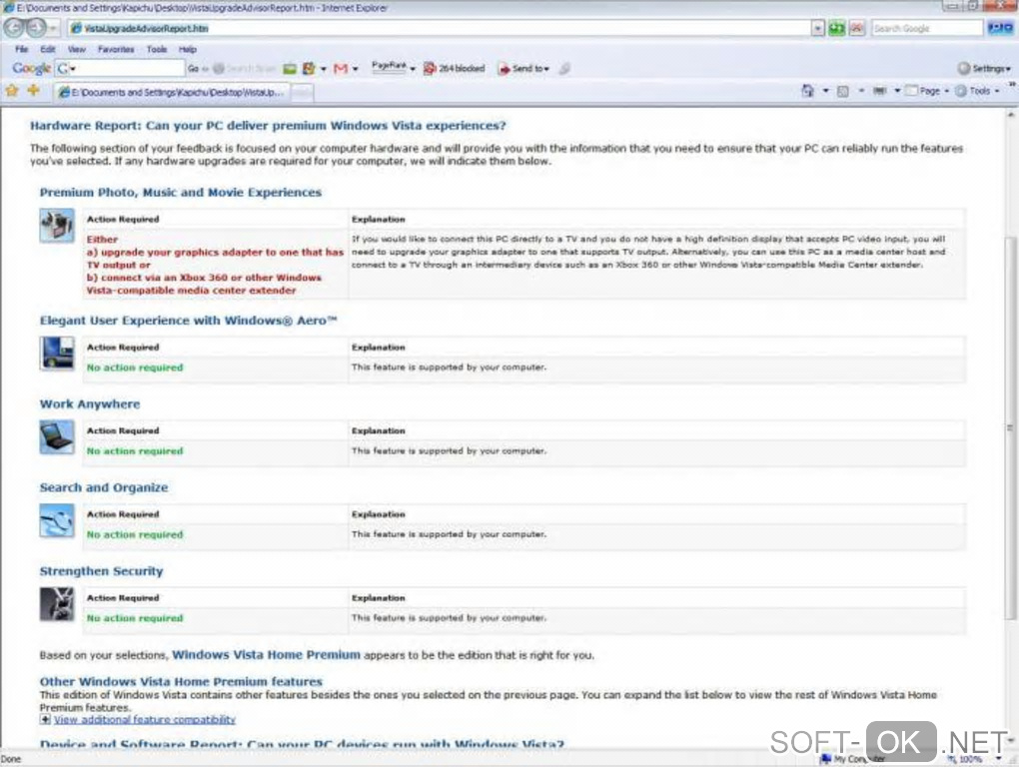Click the 264 blocked popup blocker button
The image size is (1019, 767).
pyautogui.click(x=455, y=68)
